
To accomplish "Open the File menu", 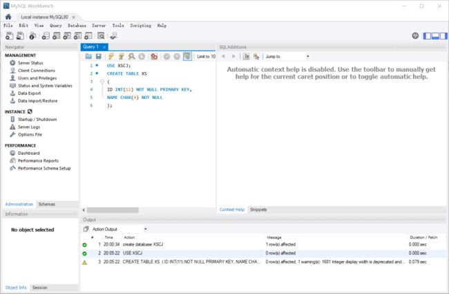I will point(8,26).
